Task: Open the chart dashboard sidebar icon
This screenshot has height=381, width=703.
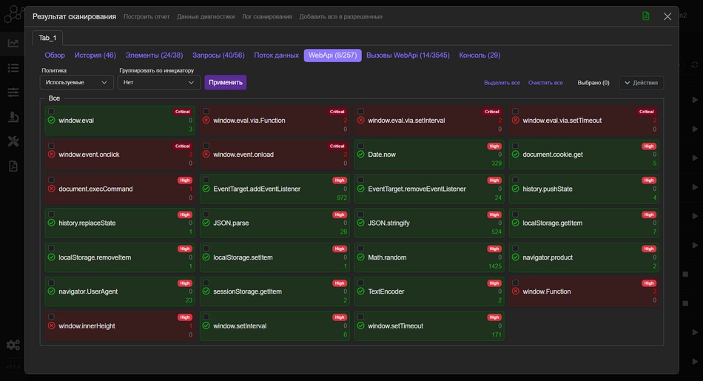Action: click(13, 43)
